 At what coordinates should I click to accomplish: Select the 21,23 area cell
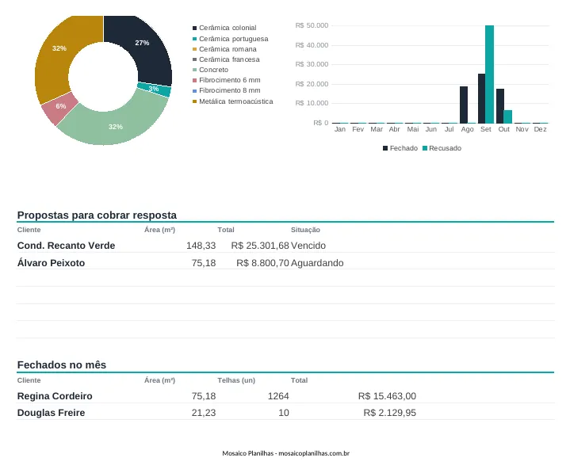coord(204,413)
